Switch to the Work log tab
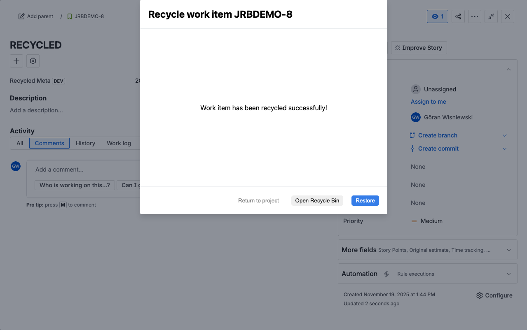Image resolution: width=527 pixels, height=330 pixels. pos(119,143)
